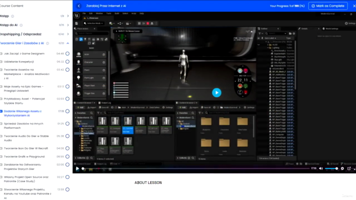The height and width of the screenshot is (200, 356).
Task: Open lesson Tworzenie Grafik w Playground
Action: tap(24, 157)
